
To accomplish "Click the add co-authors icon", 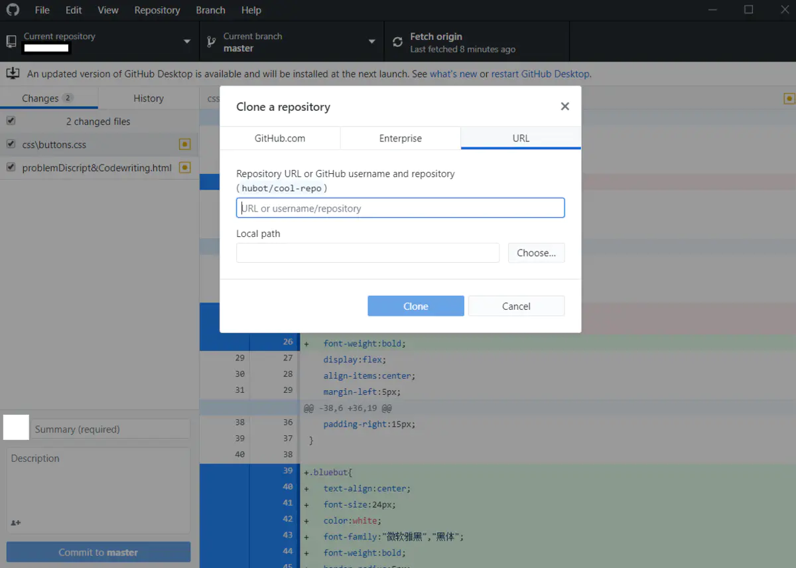I will [15, 523].
